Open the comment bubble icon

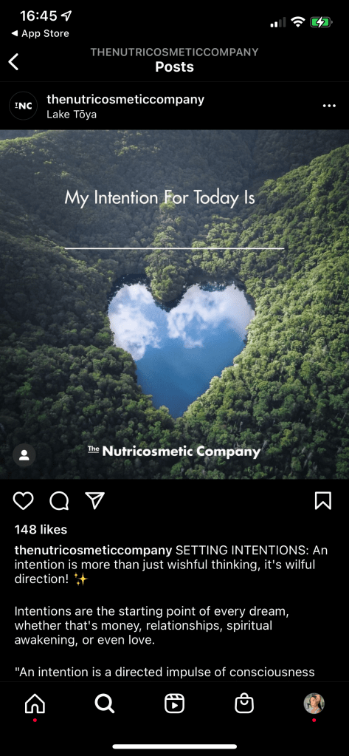pyautogui.click(x=59, y=501)
